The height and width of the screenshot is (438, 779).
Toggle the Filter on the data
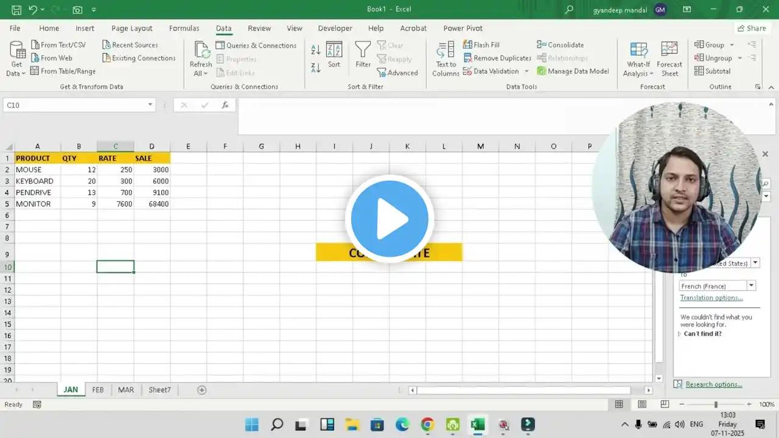(x=363, y=55)
